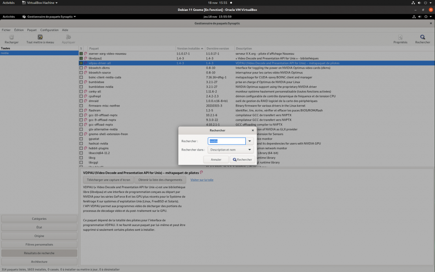Open the Aide menu
The width and height of the screenshot is (435, 272).
pyautogui.click(x=65, y=30)
